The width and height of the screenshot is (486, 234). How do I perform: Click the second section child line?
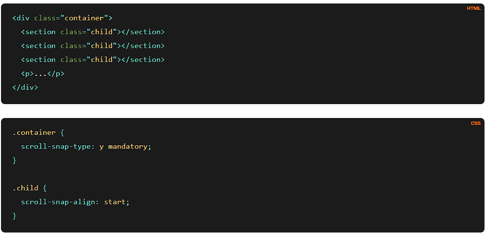point(92,46)
